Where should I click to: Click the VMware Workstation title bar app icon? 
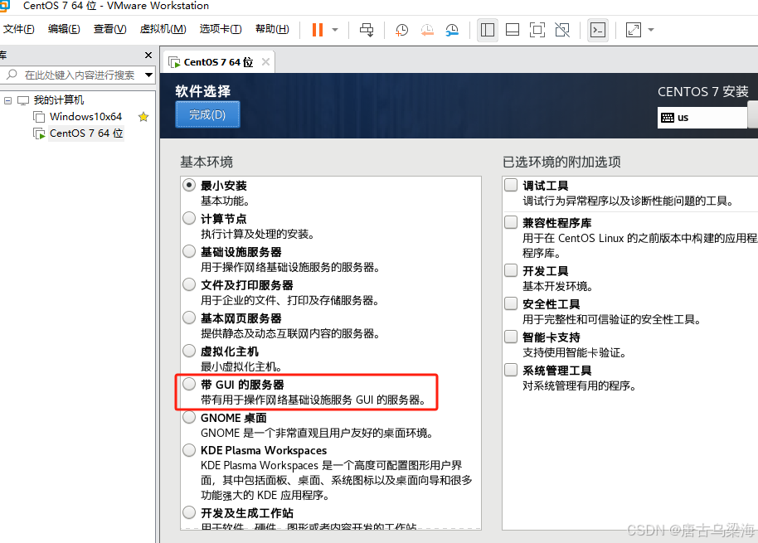tap(4, 6)
